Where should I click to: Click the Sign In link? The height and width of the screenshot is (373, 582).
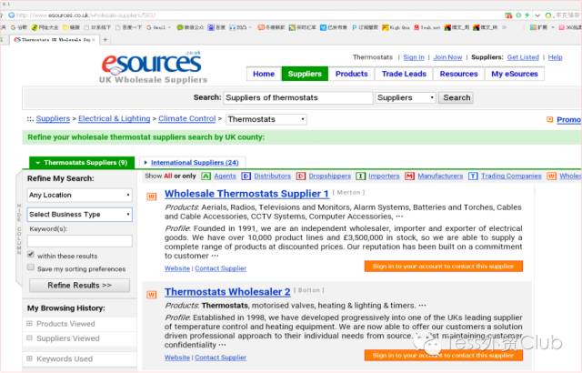pos(414,57)
